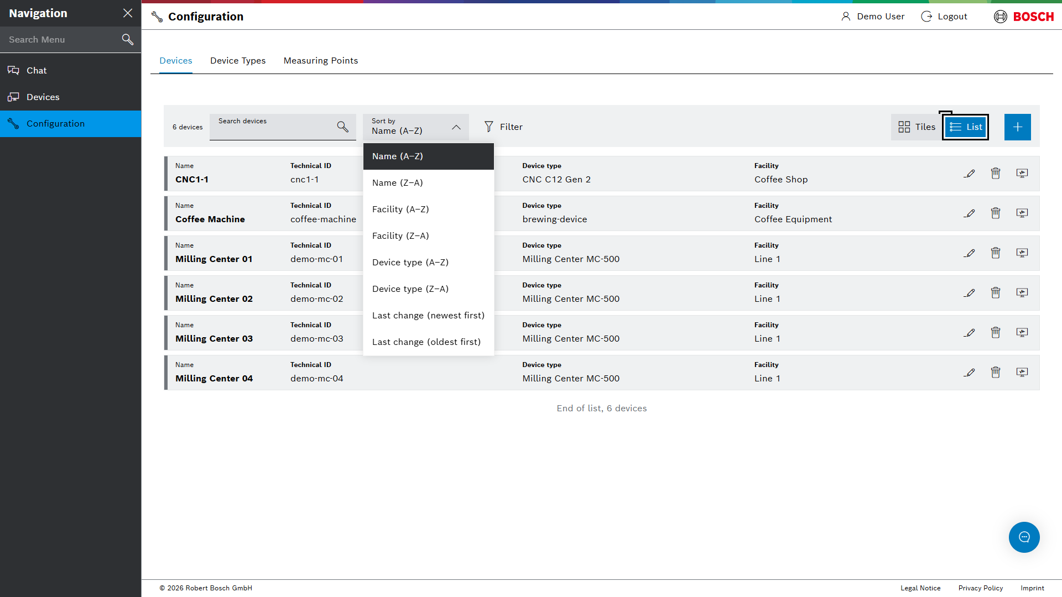Open monitor view for Milling Center 02
The height and width of the screenshot is (597, 1062).
1022,293
